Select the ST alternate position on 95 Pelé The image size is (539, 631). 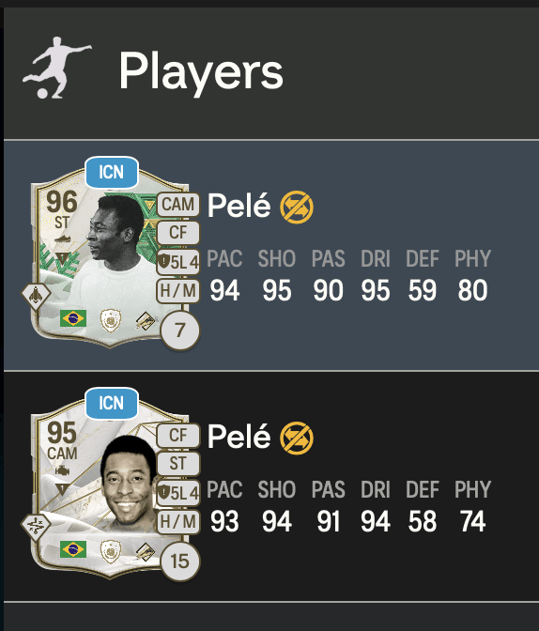coord(177,464)
